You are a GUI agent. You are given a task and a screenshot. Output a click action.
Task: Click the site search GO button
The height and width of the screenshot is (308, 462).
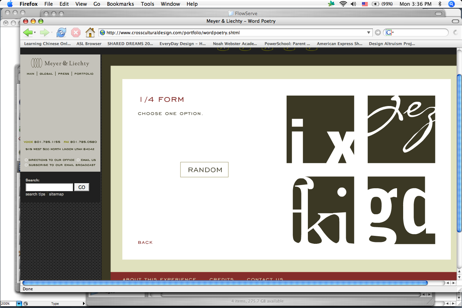[82, 187]
